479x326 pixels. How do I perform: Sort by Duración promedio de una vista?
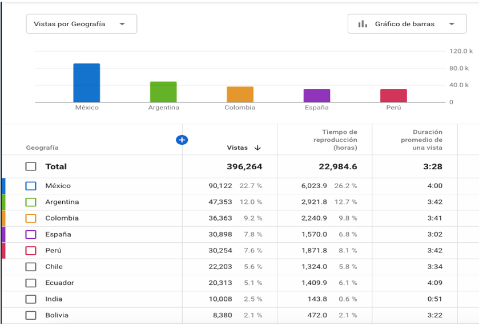pos(421,140)
